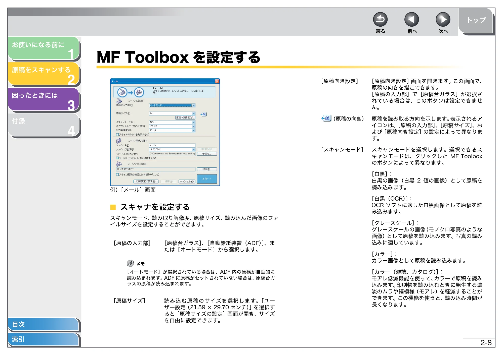Click the ファイル名 field containing メール
The height and width of the screenshot is (355, 503).
tap(172, 145)
